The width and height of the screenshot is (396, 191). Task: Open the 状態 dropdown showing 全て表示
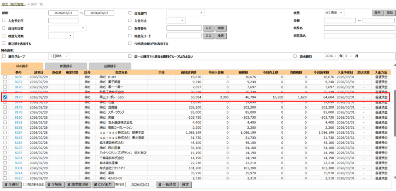(x=334, y=13)
